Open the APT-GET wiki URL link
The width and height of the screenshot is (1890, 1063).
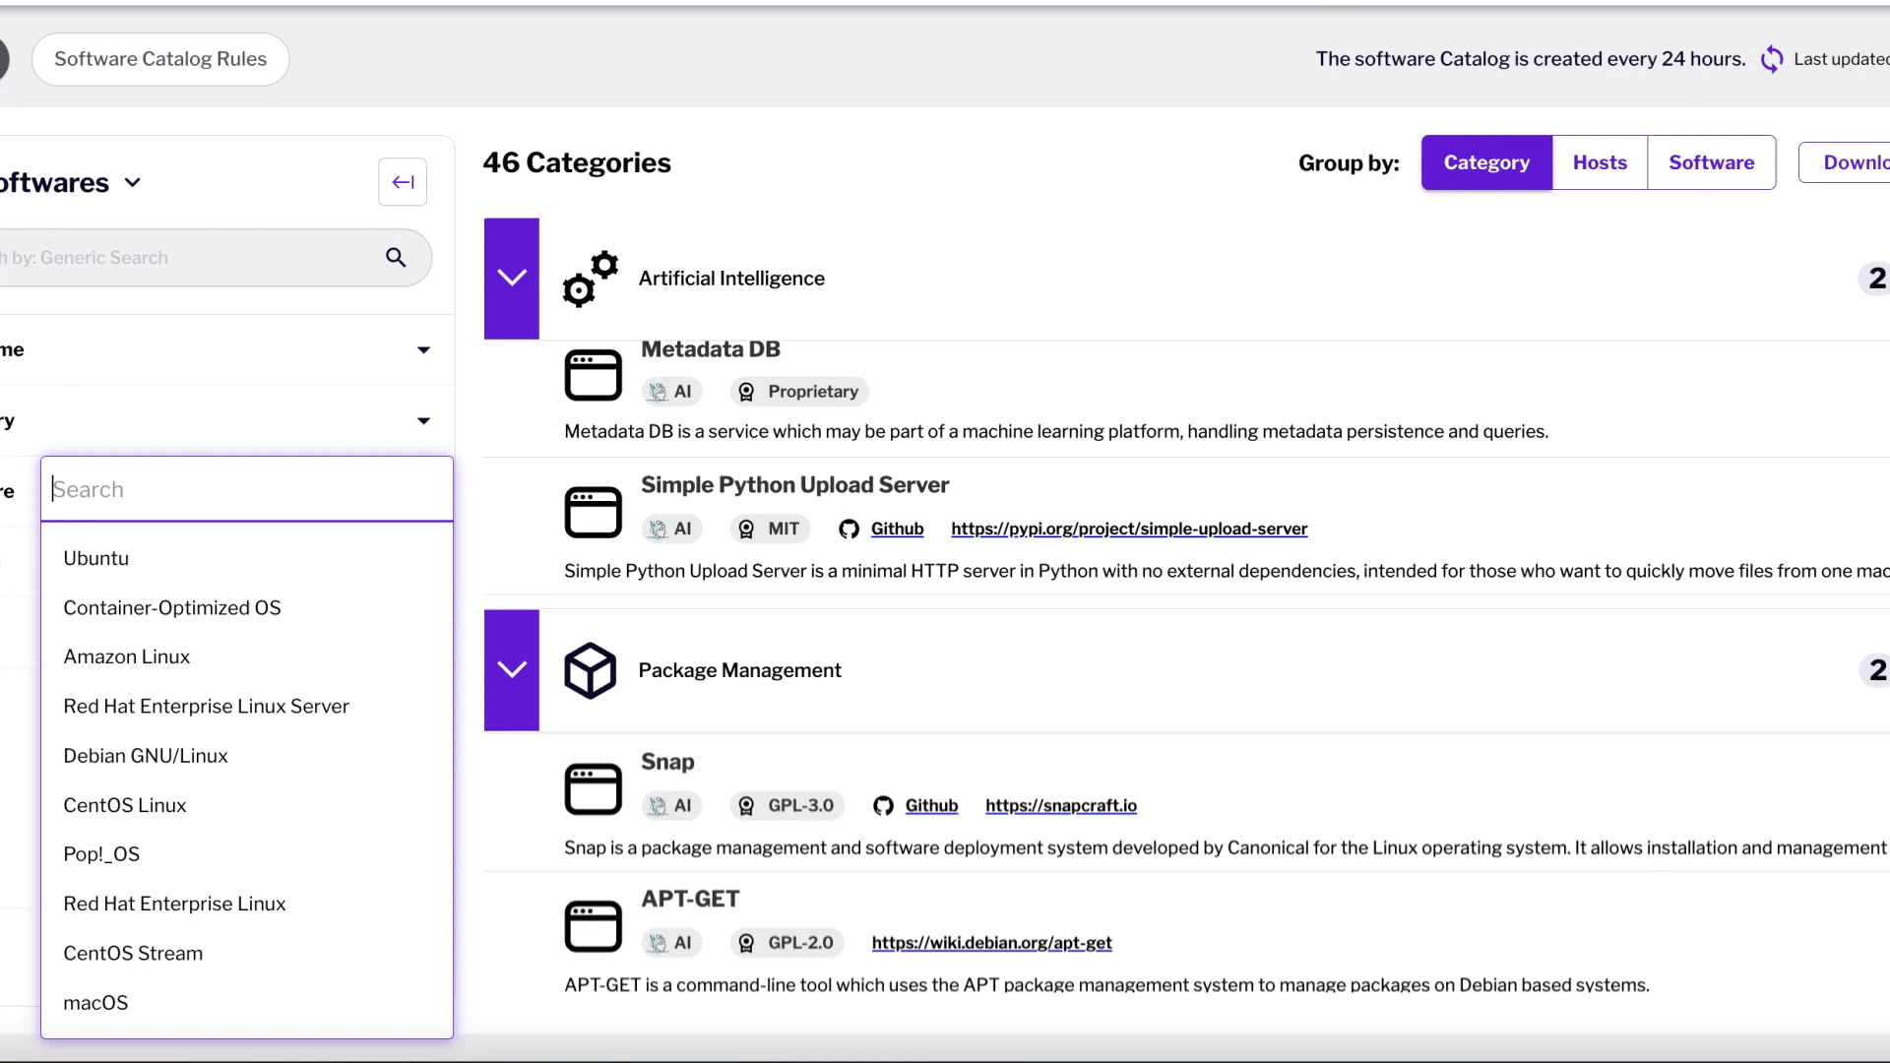(x=991, y=942)
